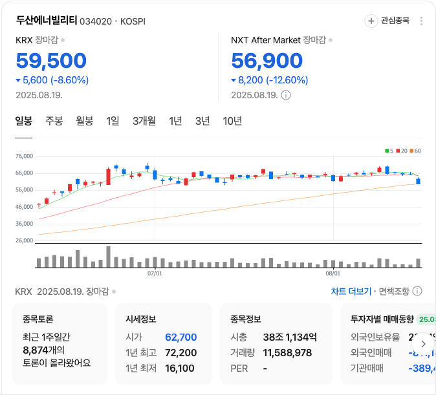Click the 시가 value 62,700
436x395 pixels.
coord(180,337)
